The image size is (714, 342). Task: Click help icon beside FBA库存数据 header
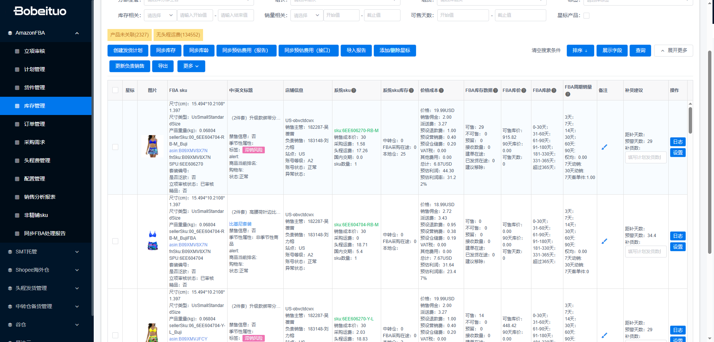(495, 90)
